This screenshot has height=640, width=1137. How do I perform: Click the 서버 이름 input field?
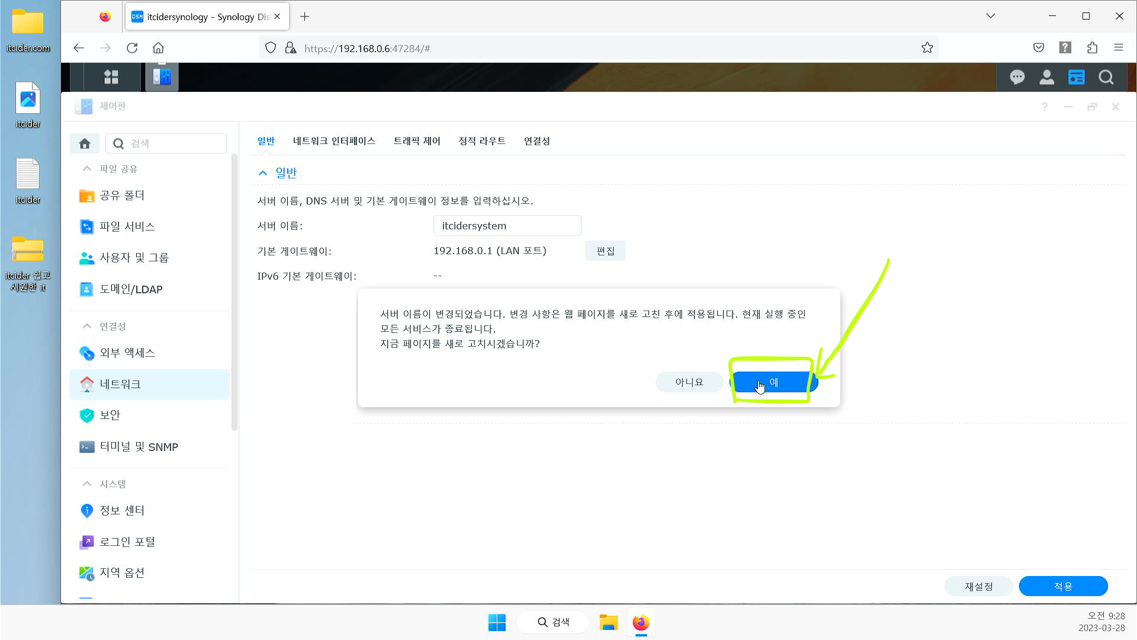(507, 226)
